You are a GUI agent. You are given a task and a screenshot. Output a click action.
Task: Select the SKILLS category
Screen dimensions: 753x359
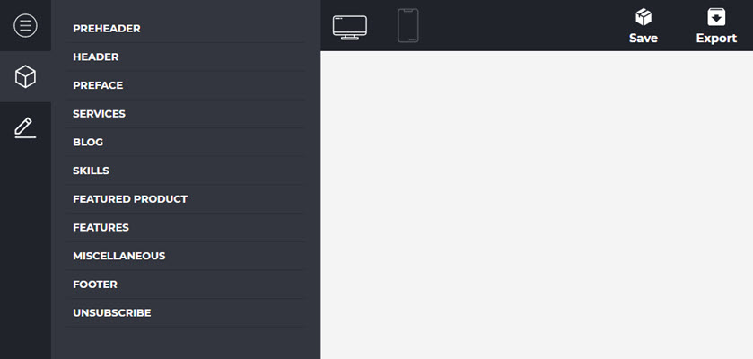[185, 171]
